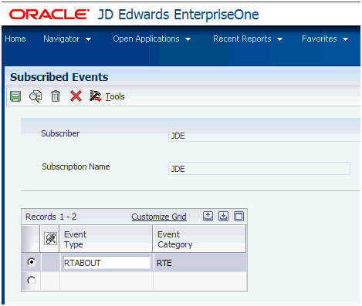The image size is (362, 306).
Task: Open the Open Applications dropdown
Action: point(152,39)
